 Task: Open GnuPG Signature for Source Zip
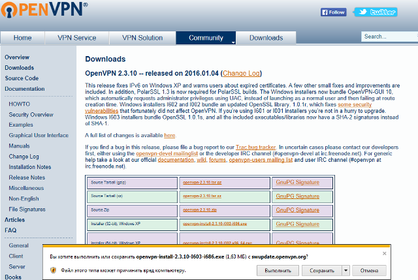[298, 210]
